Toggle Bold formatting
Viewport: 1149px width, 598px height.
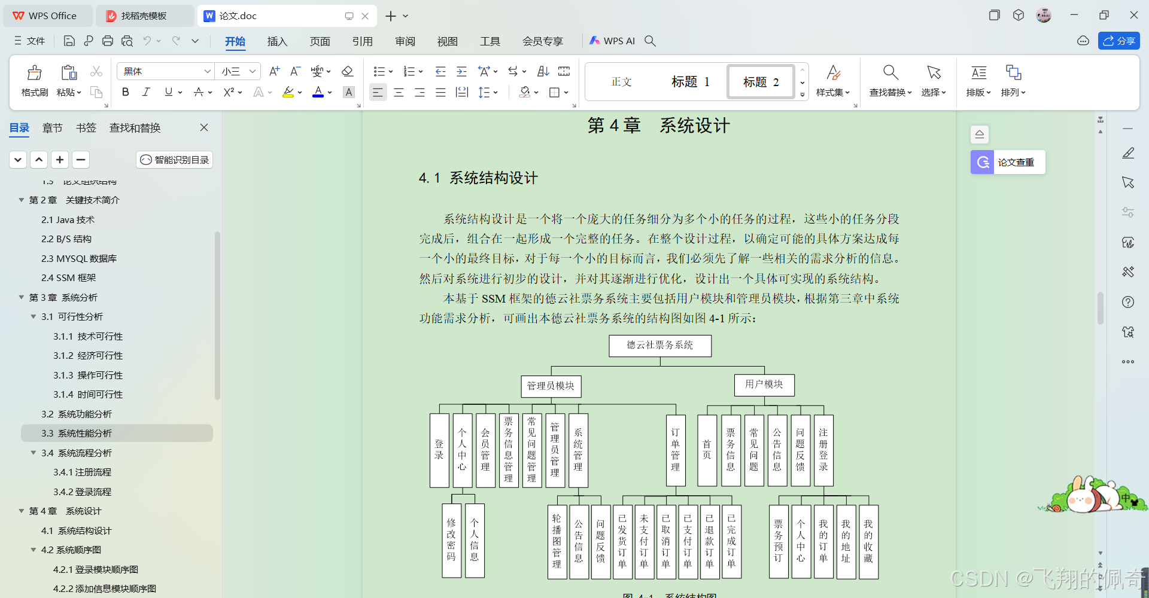(x=125, y=92)
